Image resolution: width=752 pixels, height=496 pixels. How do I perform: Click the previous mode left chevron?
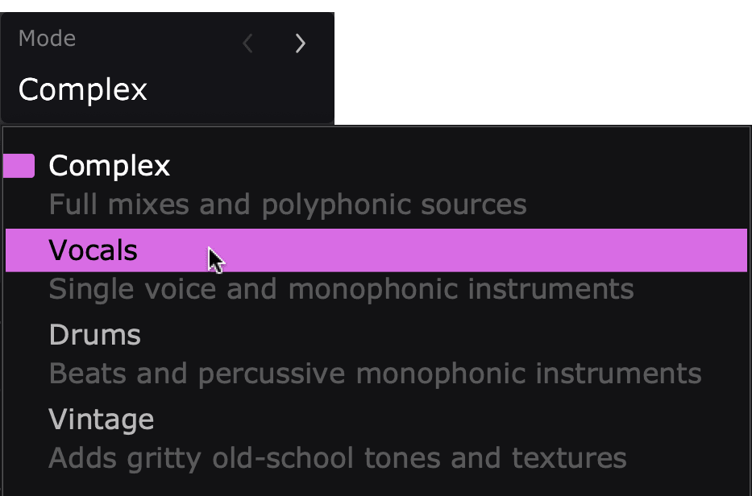click(248, 43)
